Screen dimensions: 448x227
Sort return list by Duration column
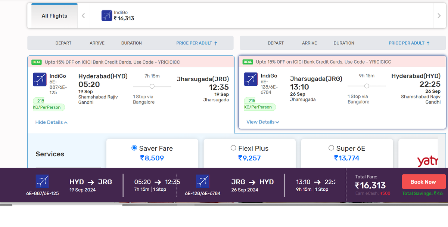(344, 43)
